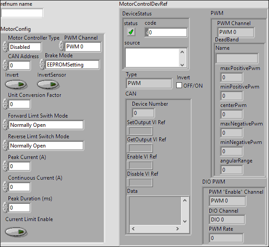Click stepper arrows for Forward Limit Switch Mode
The width and height of the screenshot is (269, 247).
tap(5, 125)
